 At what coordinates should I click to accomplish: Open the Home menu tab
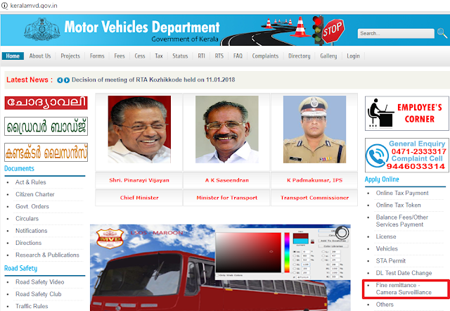(x=13, y=56)
